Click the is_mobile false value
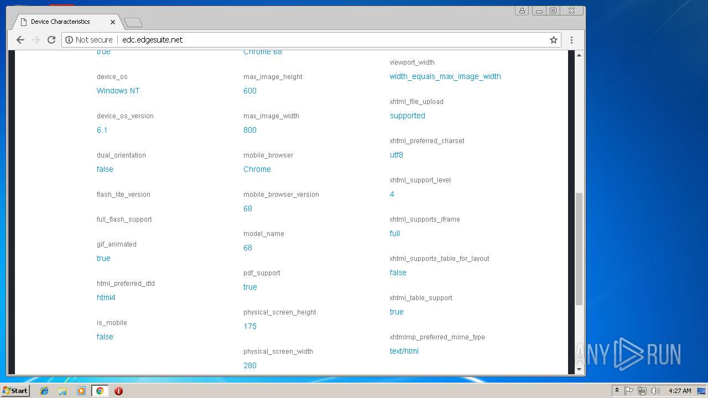 pos(105,337)
